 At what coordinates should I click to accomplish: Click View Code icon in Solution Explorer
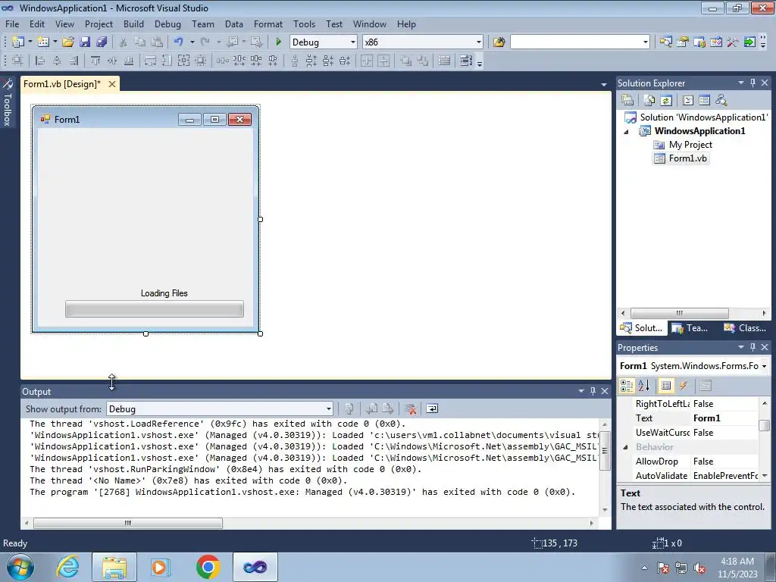(688, 101)
